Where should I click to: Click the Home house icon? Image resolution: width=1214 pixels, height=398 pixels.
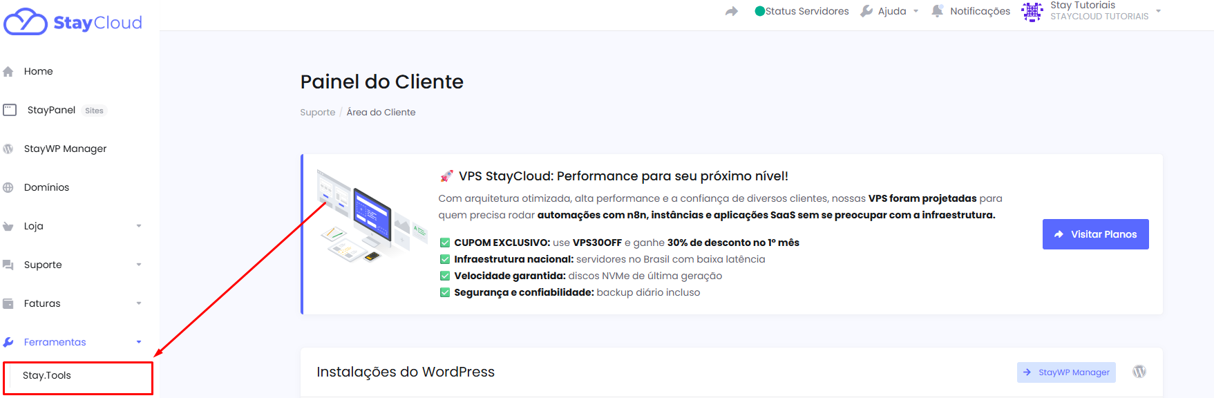coord(8,72)
